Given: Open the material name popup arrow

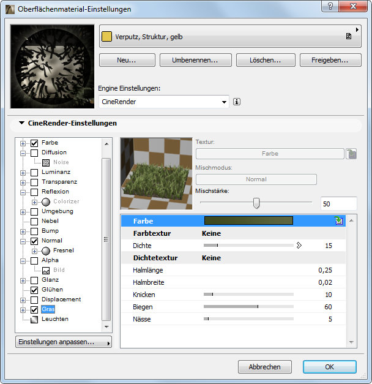Looking at the screenshot, I should coord(357,29).
